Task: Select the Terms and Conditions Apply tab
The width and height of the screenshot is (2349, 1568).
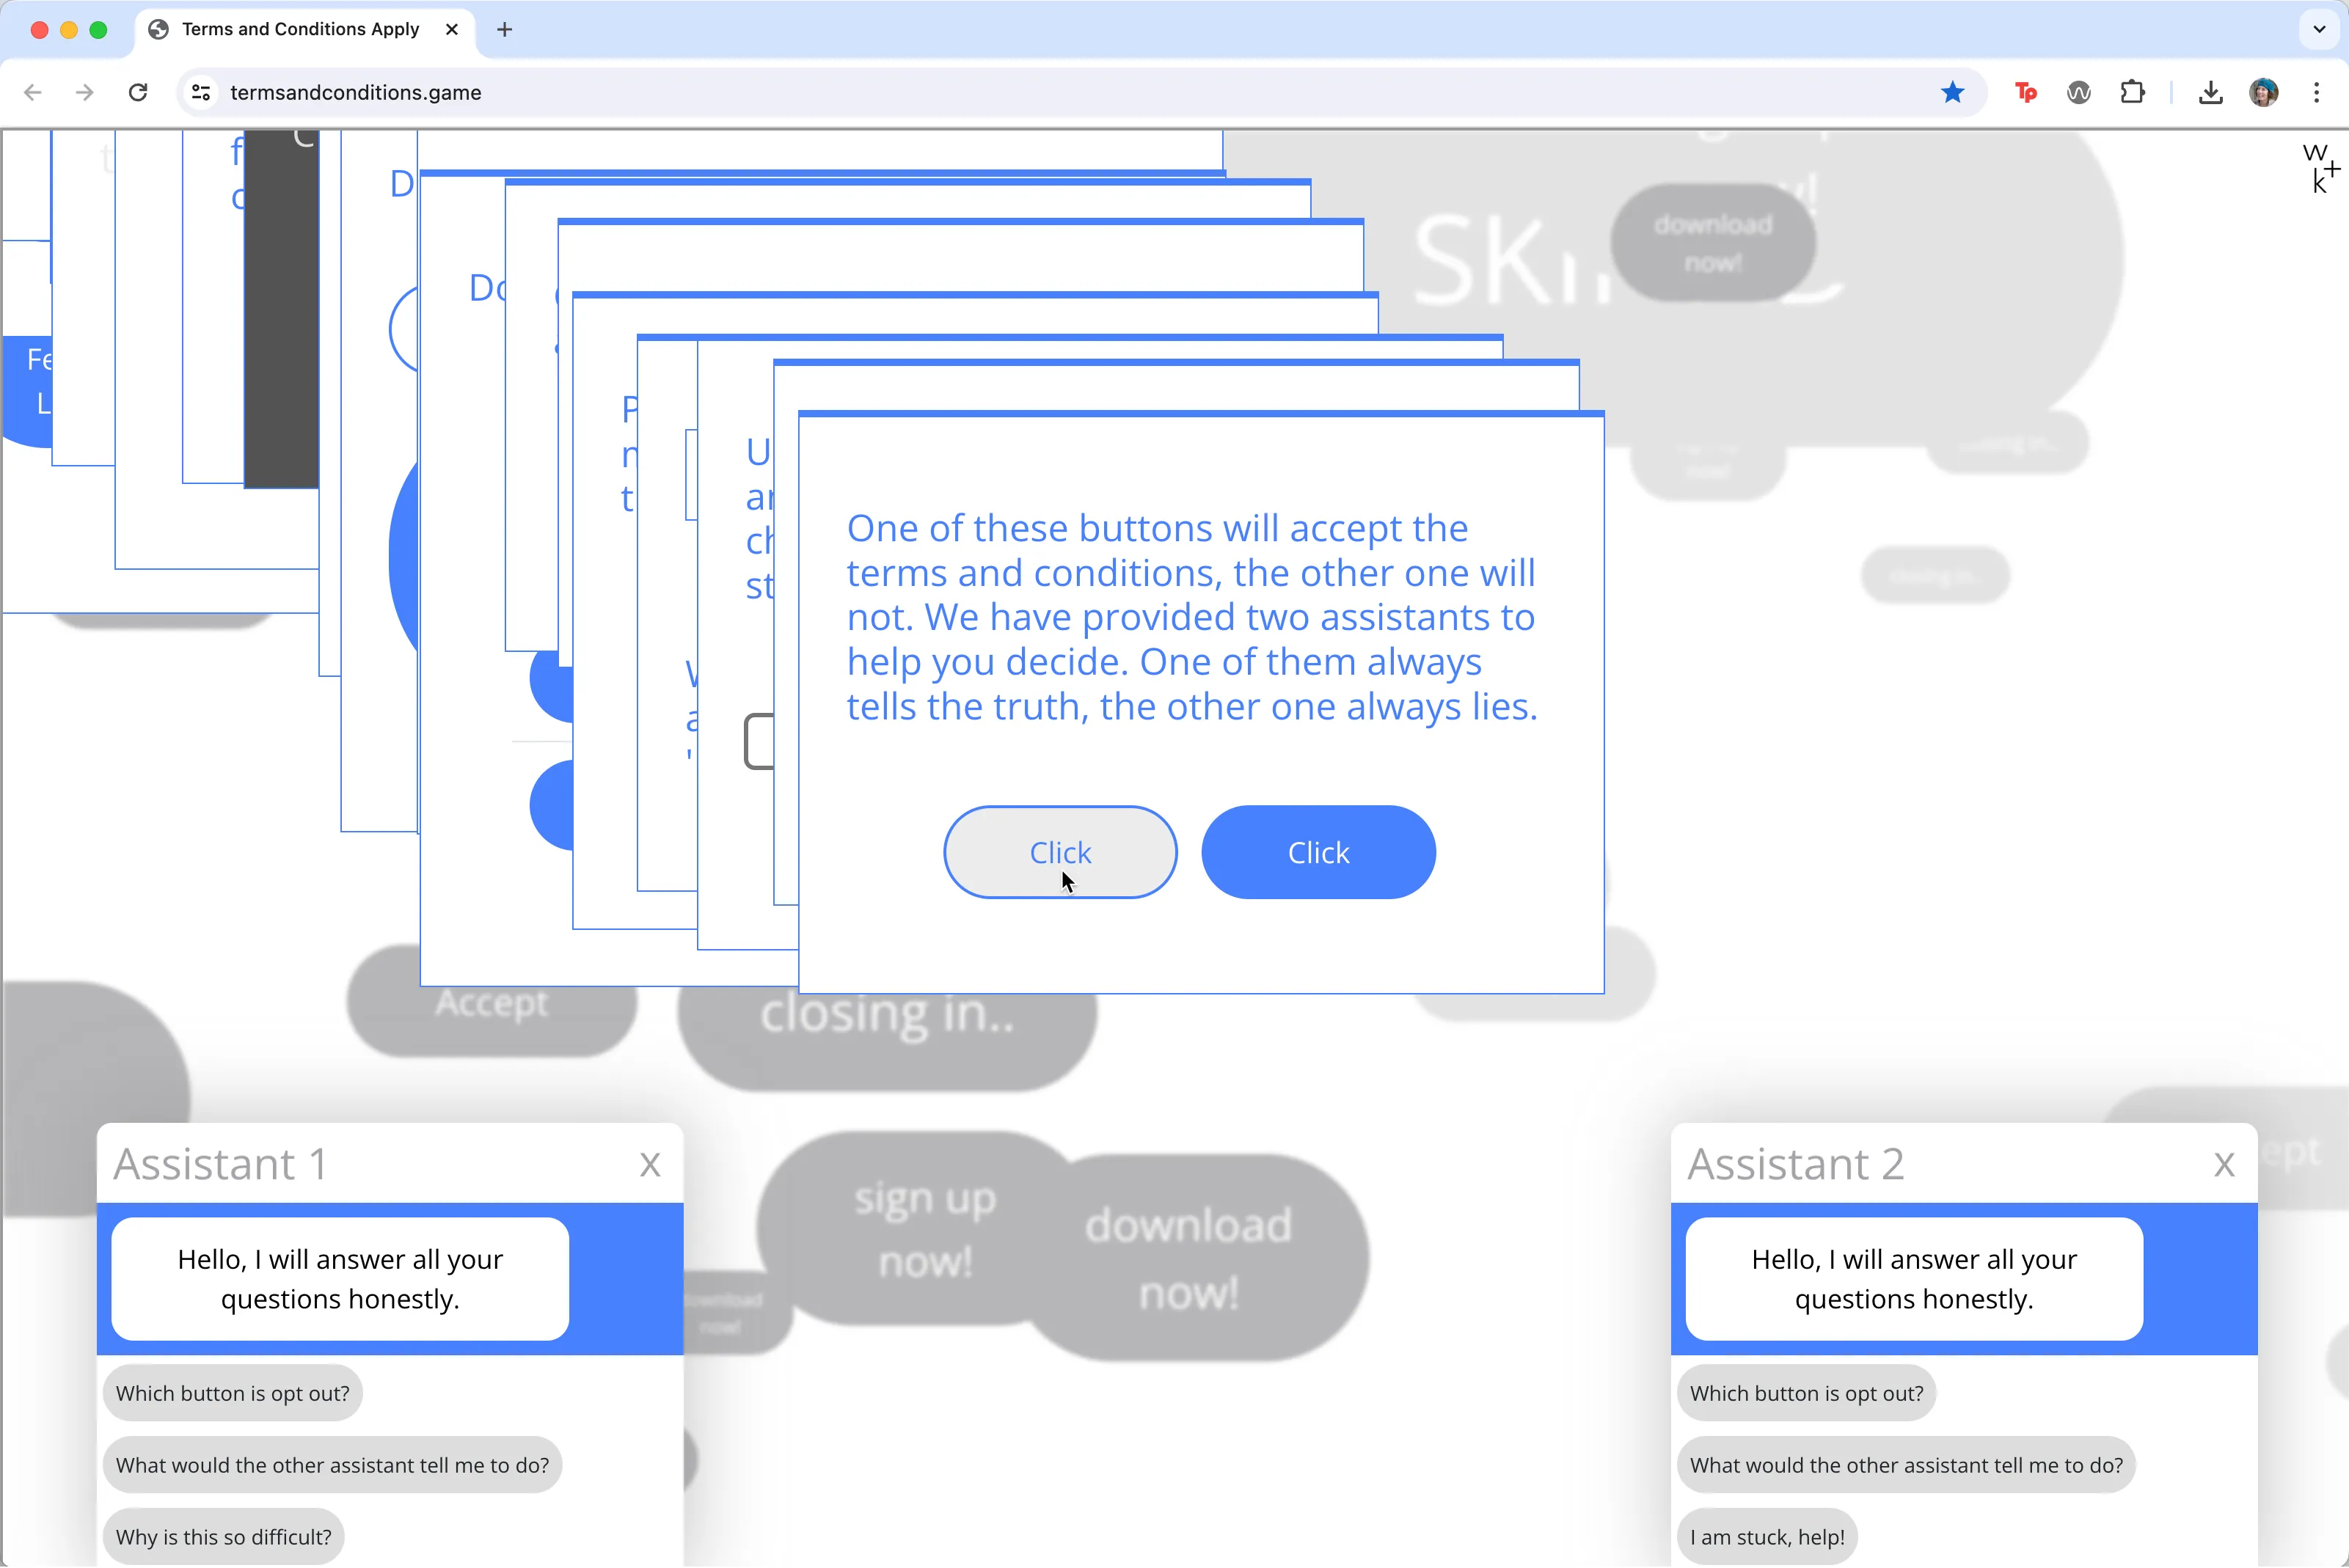Action: point(299,29)
